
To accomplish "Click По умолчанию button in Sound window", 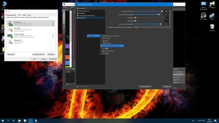I will (x=37, y=54).
